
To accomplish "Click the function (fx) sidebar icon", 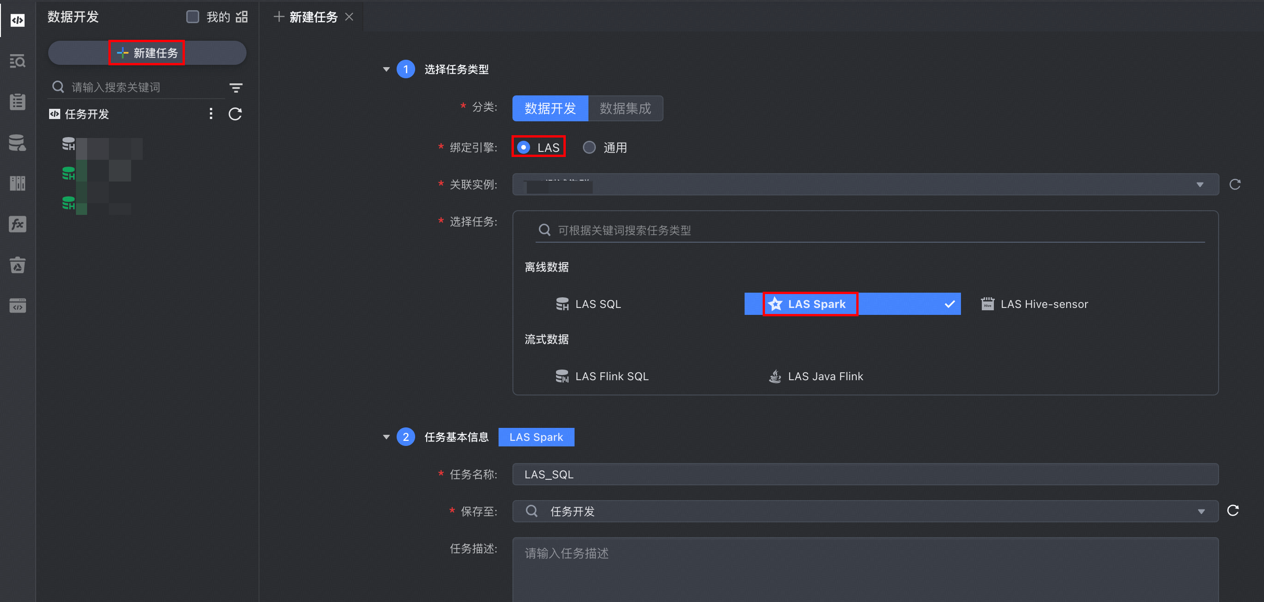I will pyautogui.click(x=18, y=224).
